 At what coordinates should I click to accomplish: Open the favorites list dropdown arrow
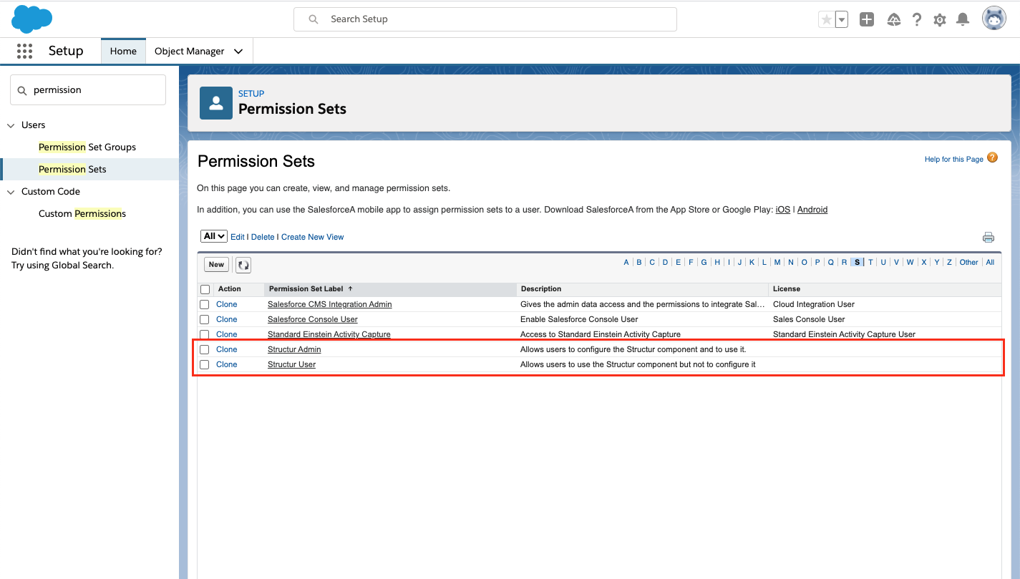point(842,20)
